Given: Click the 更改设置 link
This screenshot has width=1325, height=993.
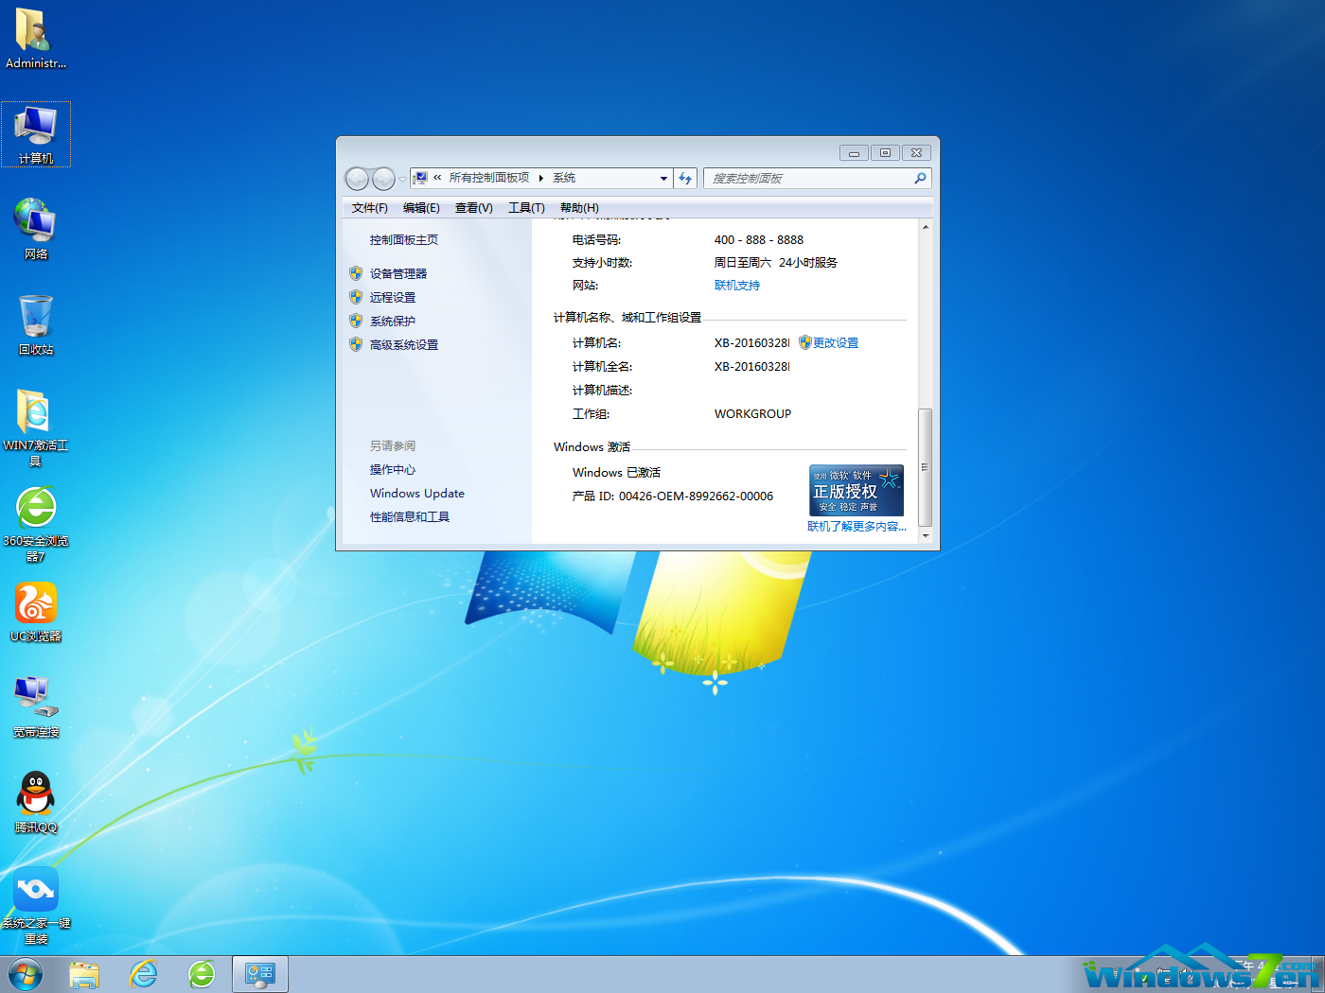Looking at the screenshot, I should click(x=836, y=343).
